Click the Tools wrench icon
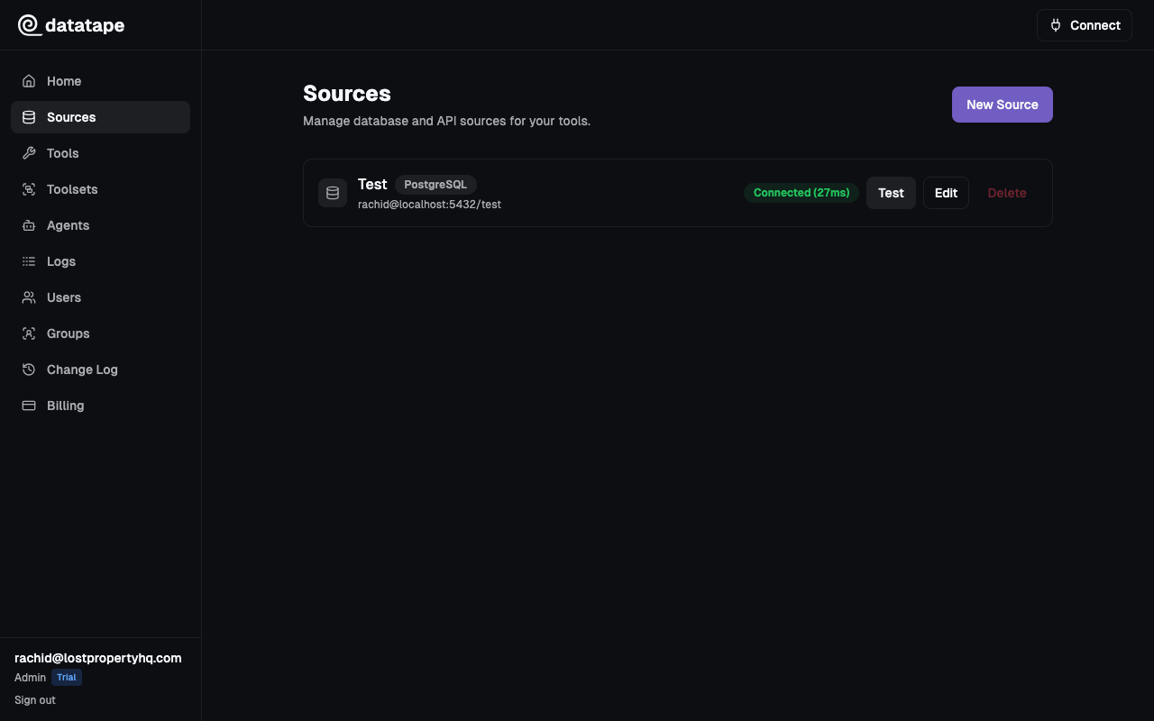1154x721 pixels. tap(29, 153)
